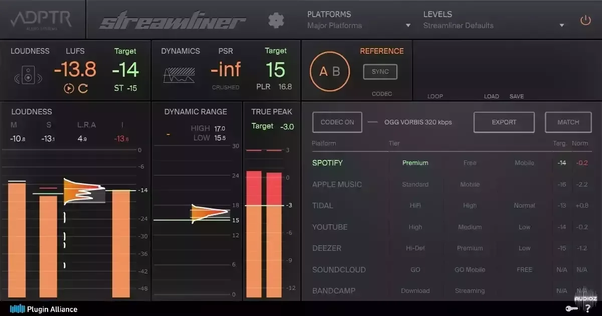Click the speaker loudness icon
Screen dimensions: 602x316
pyautogui.click(x=28, y=75)
